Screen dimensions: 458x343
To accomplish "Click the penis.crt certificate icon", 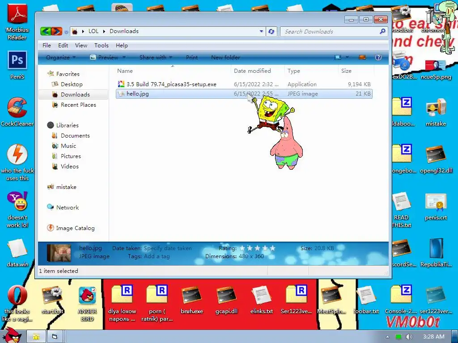I will (x=436, y=206).
